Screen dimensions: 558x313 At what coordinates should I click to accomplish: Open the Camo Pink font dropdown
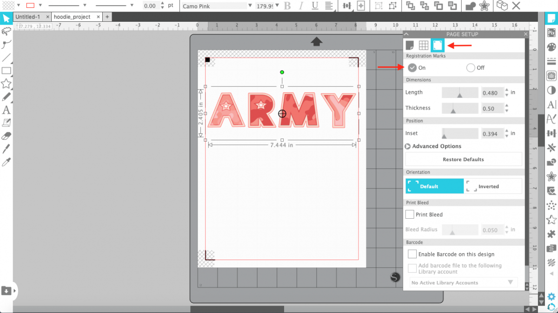tap(250, 6)
